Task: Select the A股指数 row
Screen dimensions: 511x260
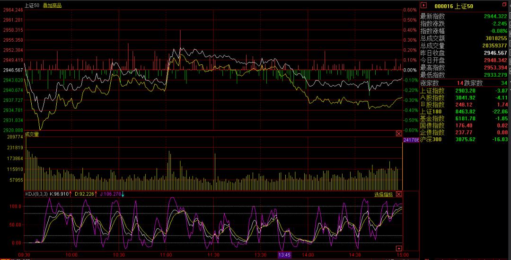Action: point(432,98)
